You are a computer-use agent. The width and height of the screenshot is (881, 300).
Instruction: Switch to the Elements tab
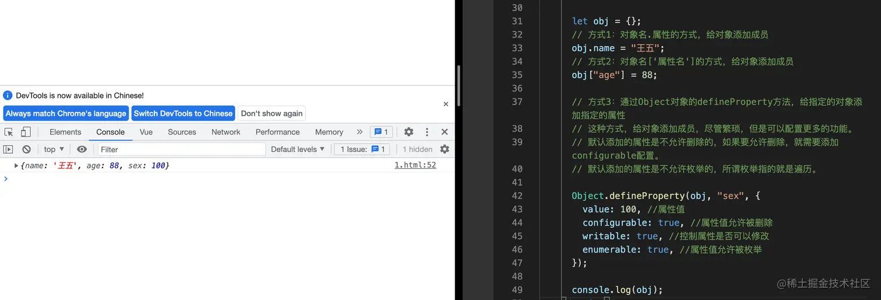[x=65, y=132]
